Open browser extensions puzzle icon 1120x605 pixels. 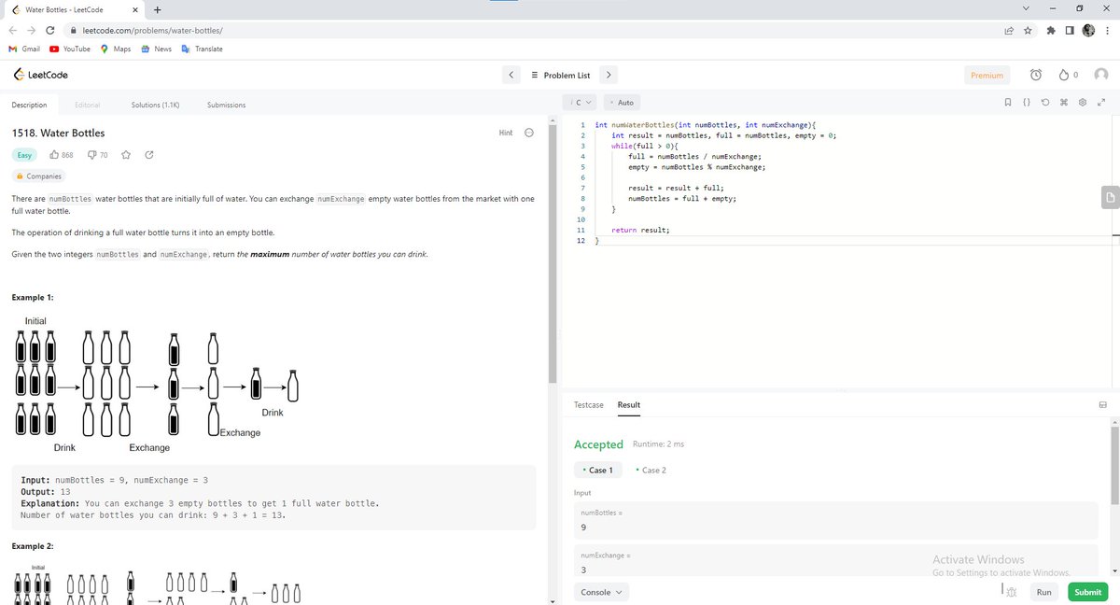point(1053,30)
